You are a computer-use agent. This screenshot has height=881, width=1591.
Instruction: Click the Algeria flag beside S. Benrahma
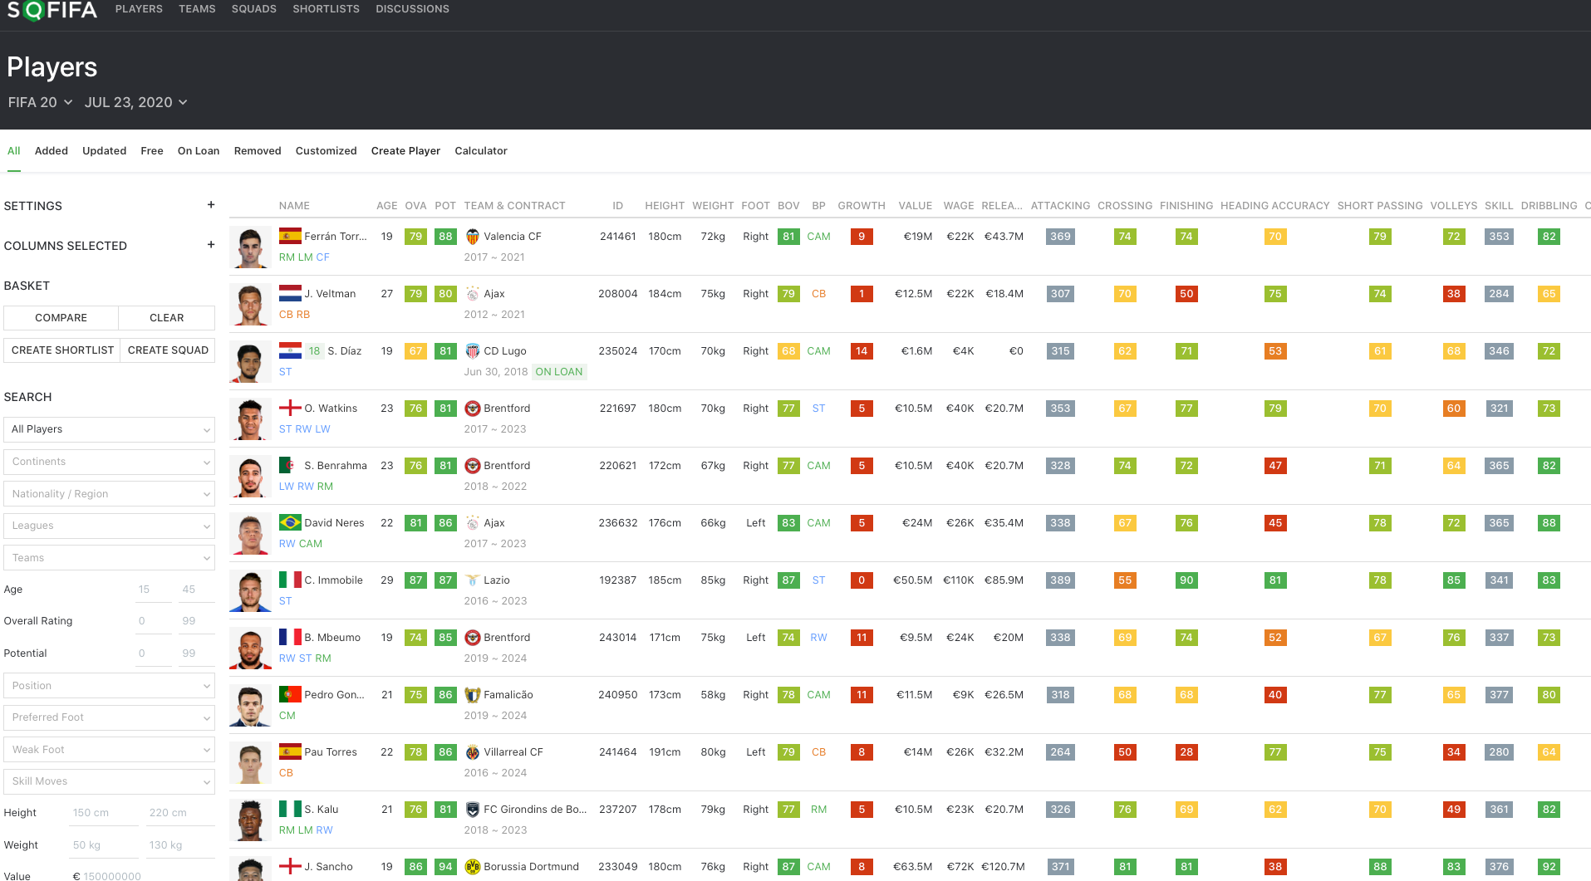tap(290, 465)
